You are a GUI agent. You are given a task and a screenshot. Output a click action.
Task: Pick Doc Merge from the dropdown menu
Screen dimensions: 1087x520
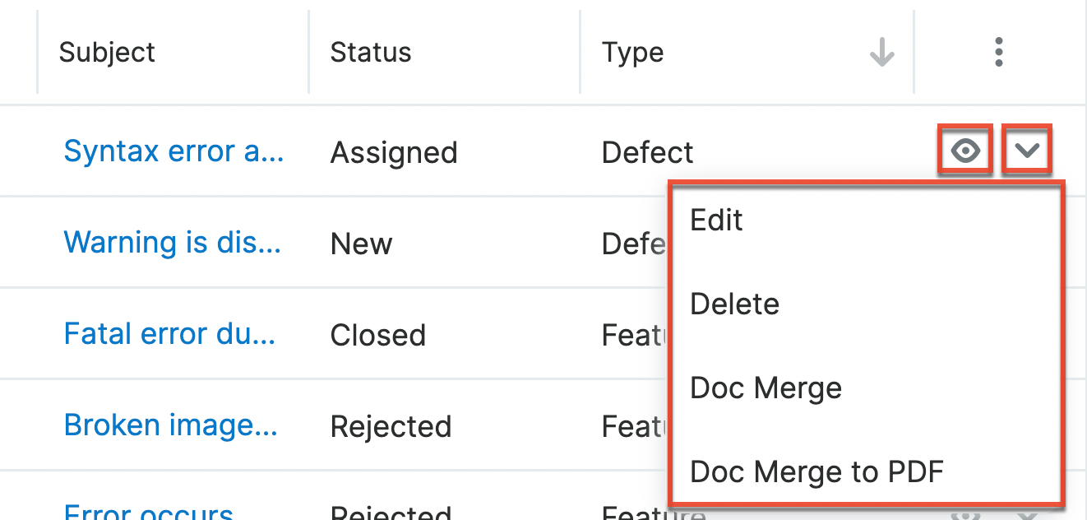click(766, 388)
